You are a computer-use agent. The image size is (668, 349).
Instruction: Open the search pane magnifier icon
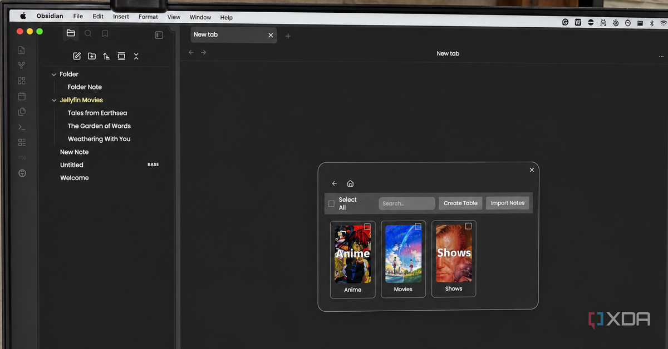coord(88,33)
